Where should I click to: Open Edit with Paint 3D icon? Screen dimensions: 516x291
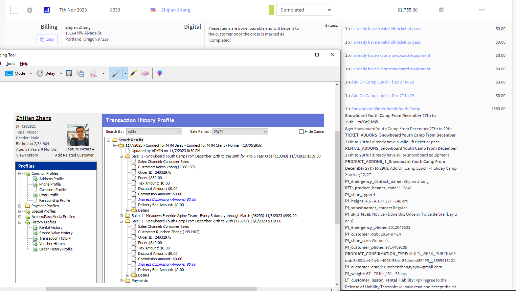coord(160,73)
